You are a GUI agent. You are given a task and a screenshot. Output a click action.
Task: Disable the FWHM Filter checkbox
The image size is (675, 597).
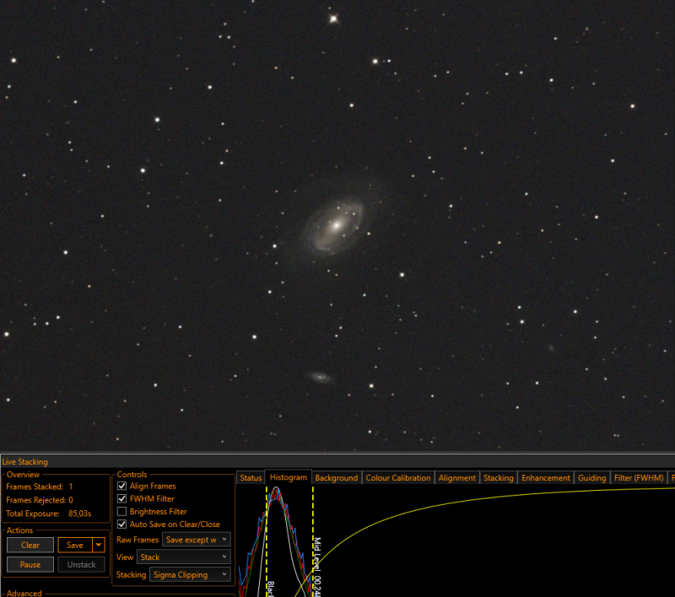coord(121,499)
